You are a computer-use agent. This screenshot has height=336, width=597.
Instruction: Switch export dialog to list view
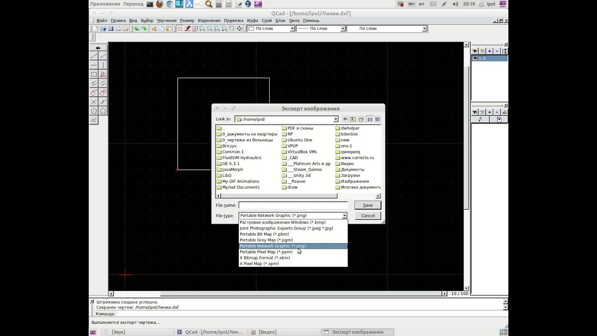pyautogui.click(x=370, y=119)
